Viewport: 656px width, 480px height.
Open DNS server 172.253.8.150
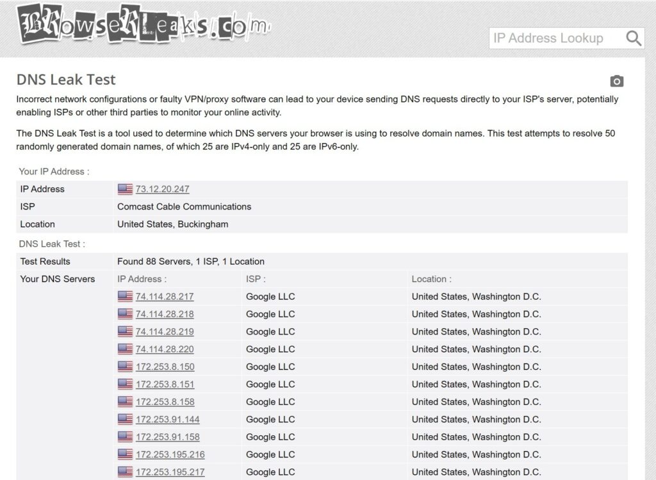click(x=165, y=367)
